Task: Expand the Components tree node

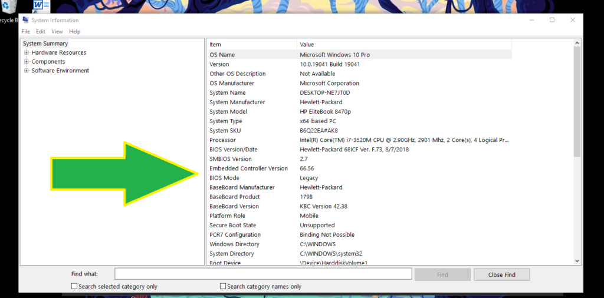Action: [x=27, y=61]
